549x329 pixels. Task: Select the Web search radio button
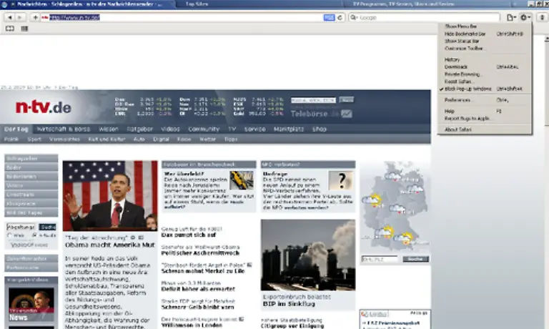[x=9, y=235]
